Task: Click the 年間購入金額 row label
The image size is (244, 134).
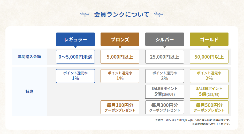Action: coord(29,57)
